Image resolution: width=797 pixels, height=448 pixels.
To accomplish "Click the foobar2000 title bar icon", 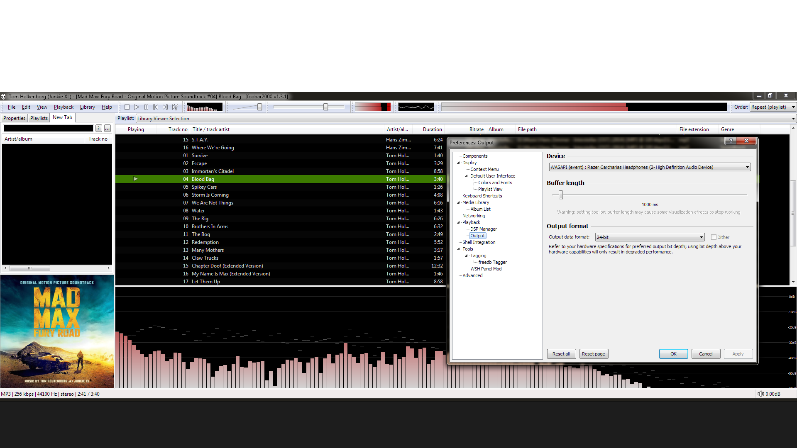I will 3,96.
